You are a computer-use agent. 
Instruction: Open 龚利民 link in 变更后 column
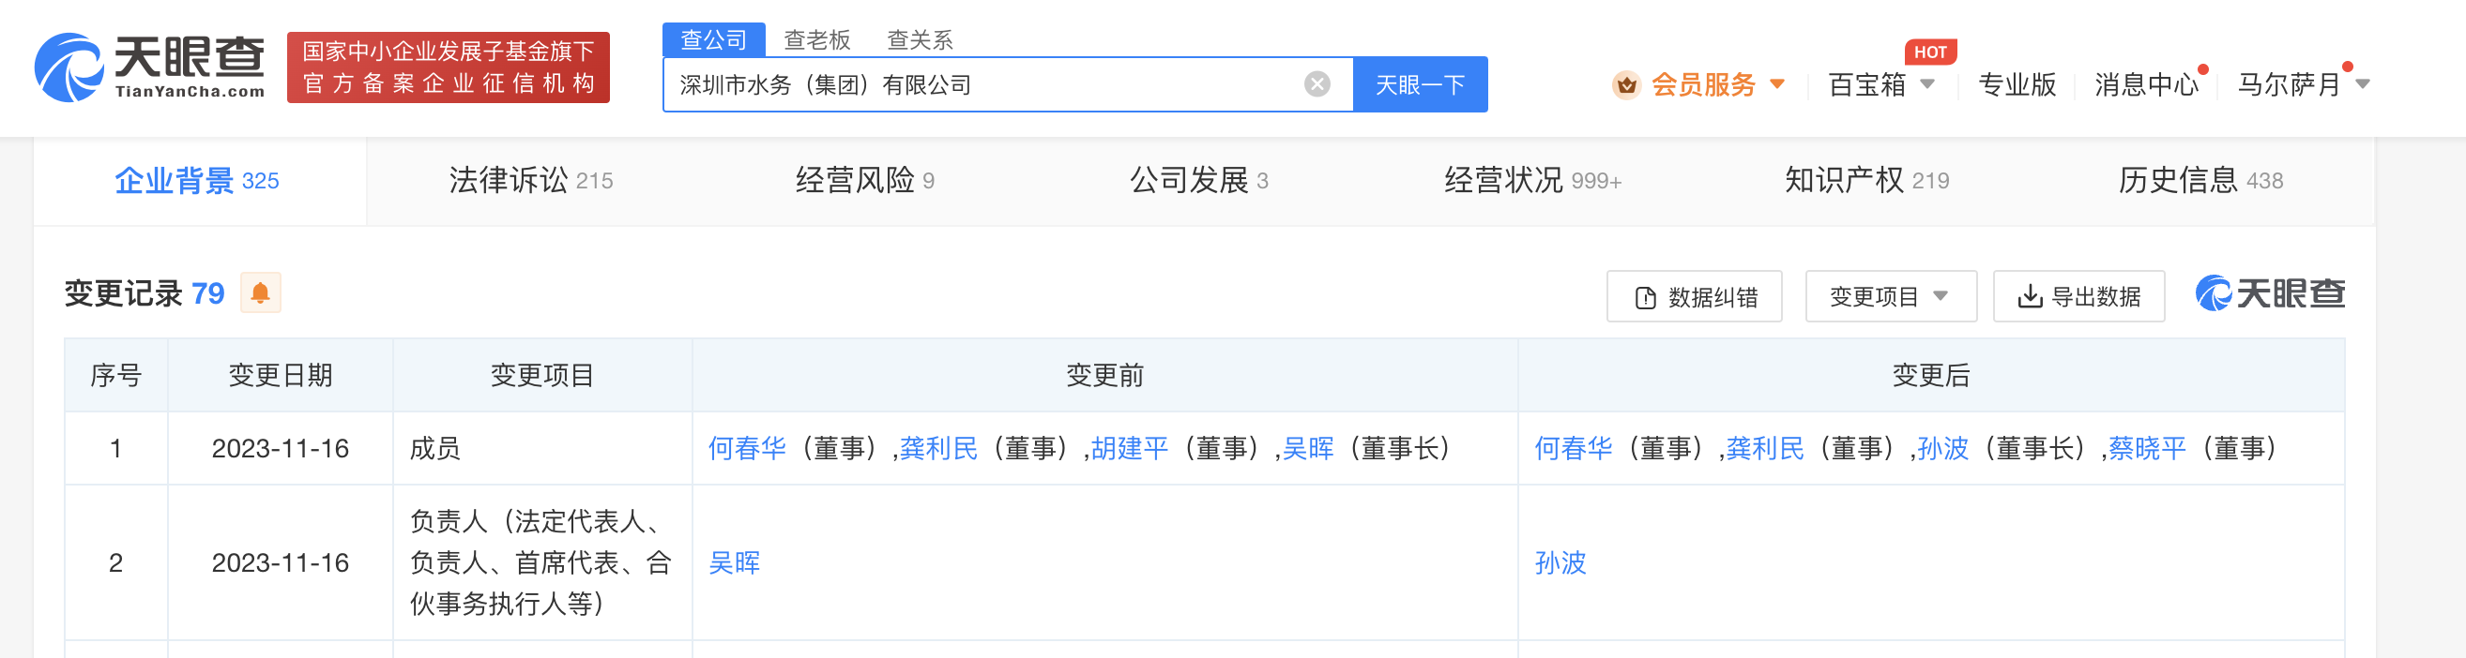1764,448
